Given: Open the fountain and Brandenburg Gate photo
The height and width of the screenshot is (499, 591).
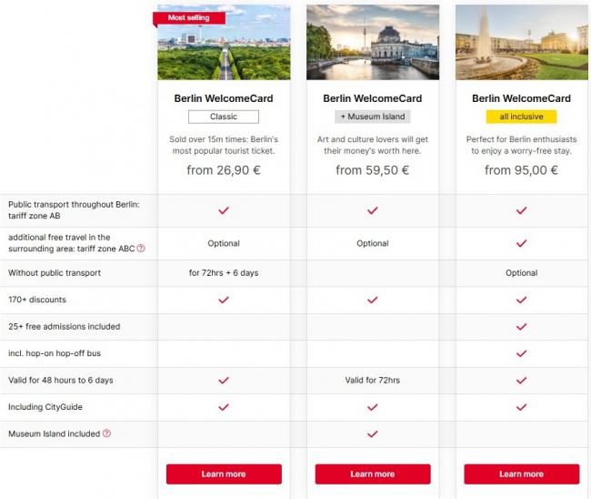Looking at the screenshot, I should point(522,42).
